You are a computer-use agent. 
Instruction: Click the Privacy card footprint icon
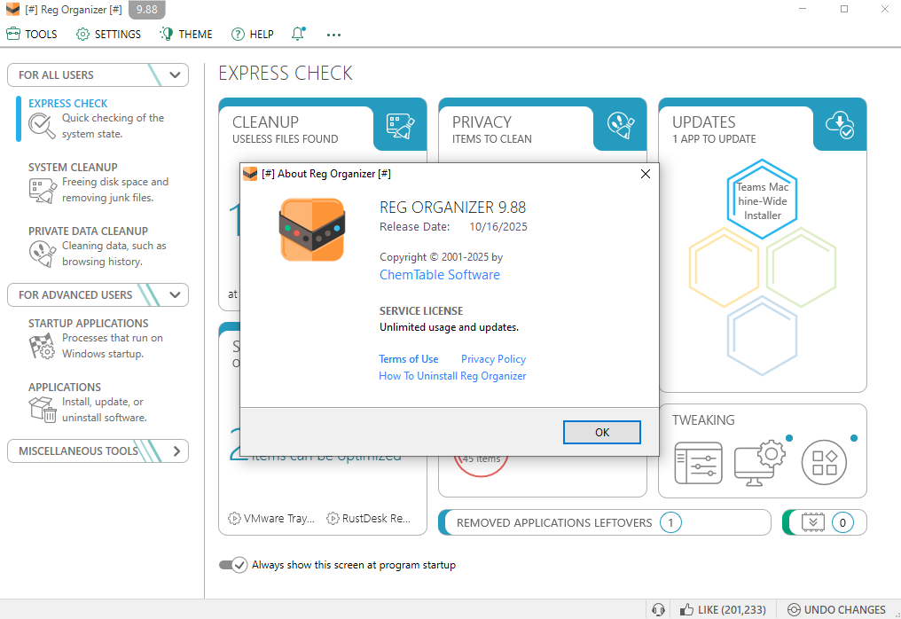click(x=621, y=125)
